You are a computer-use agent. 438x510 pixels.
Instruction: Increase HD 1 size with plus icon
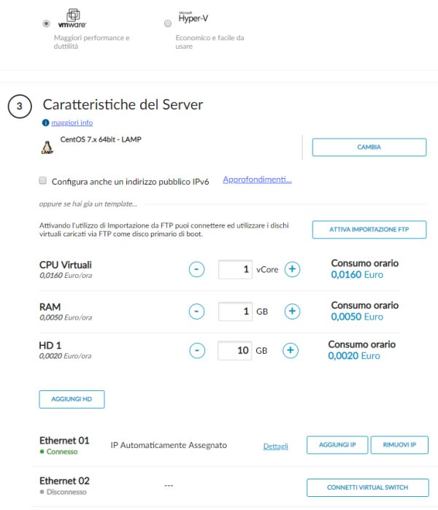(x=291, y=350)
